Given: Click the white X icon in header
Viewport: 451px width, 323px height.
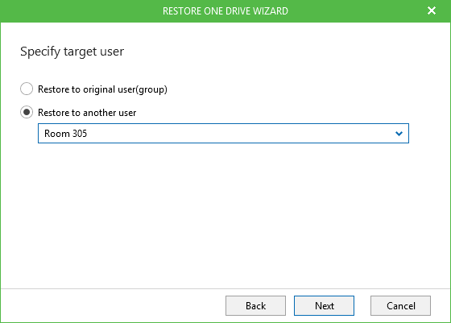Looking at the screenshot, I should pos(432,11).
